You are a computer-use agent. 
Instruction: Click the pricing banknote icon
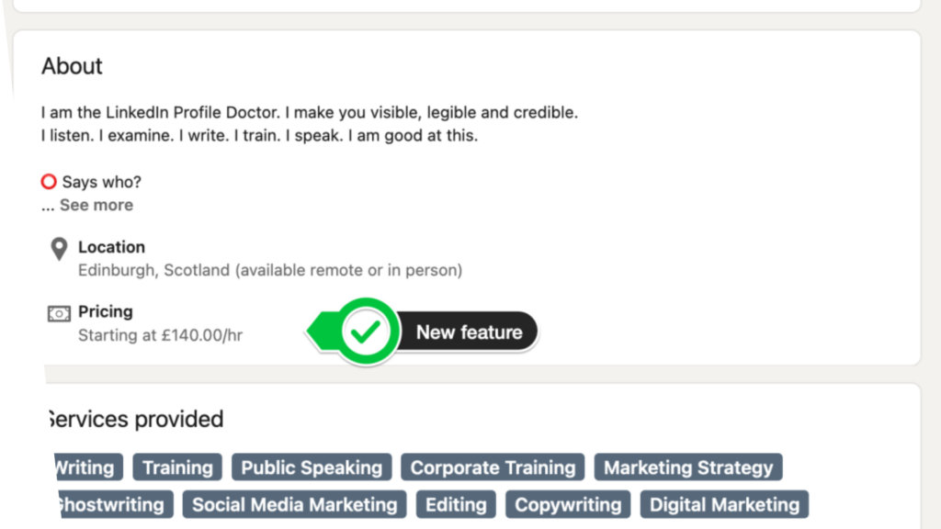pos(59,313)
